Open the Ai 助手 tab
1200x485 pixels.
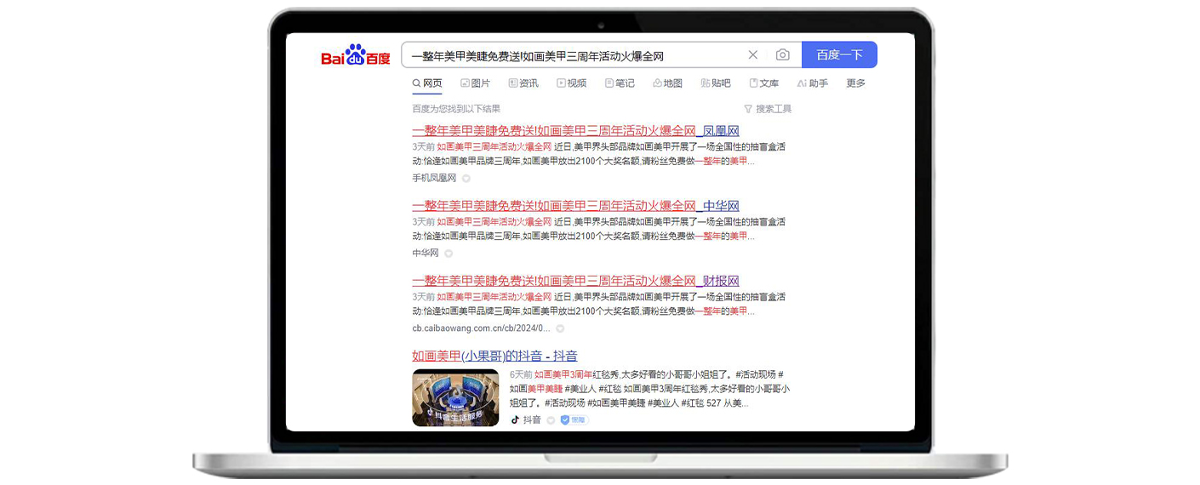coord(813,83)
